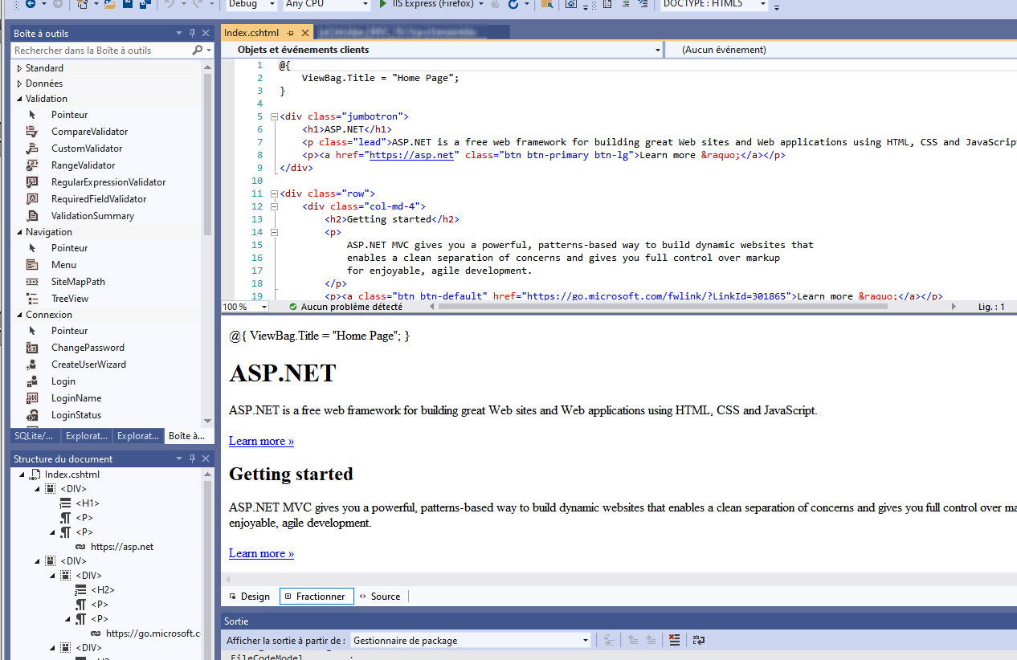This screenshot has height=660, width=1017.
Task: Select Pointeur in the Navigation toolbox group
Action: pos(69,248)
